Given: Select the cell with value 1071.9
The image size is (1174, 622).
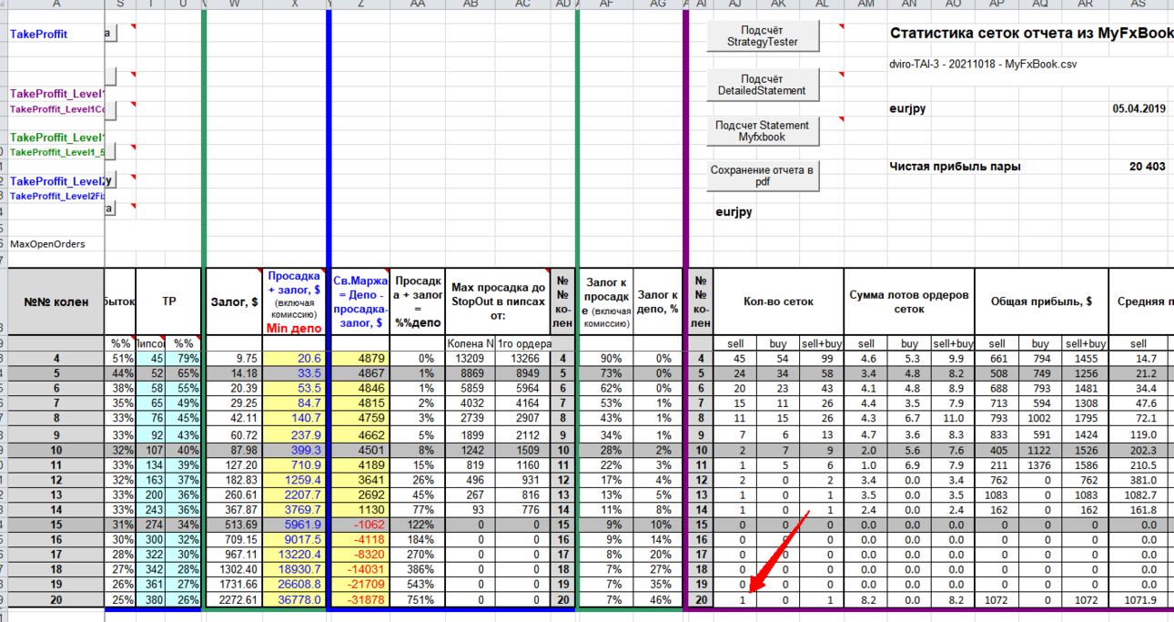Looking at the screenshot, I should click(x=1140, y=600).
